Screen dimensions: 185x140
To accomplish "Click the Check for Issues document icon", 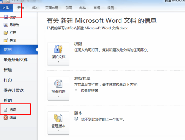I will 58,83.
